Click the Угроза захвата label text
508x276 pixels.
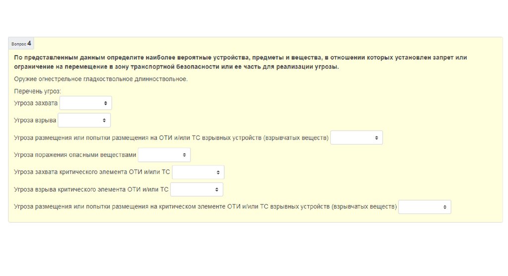(36, 103)
